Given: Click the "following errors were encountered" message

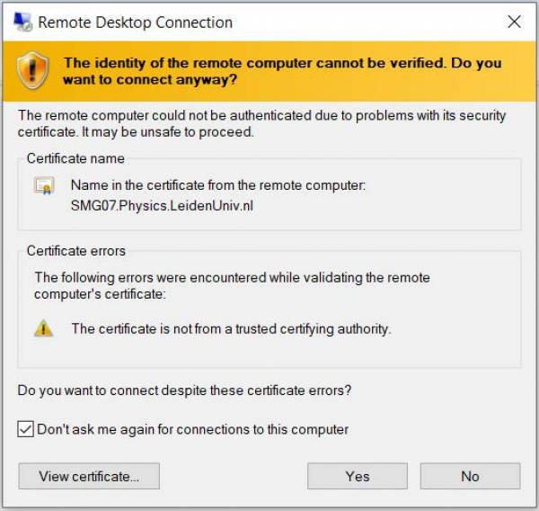Looking at the screenshot, I should [232, 285].
